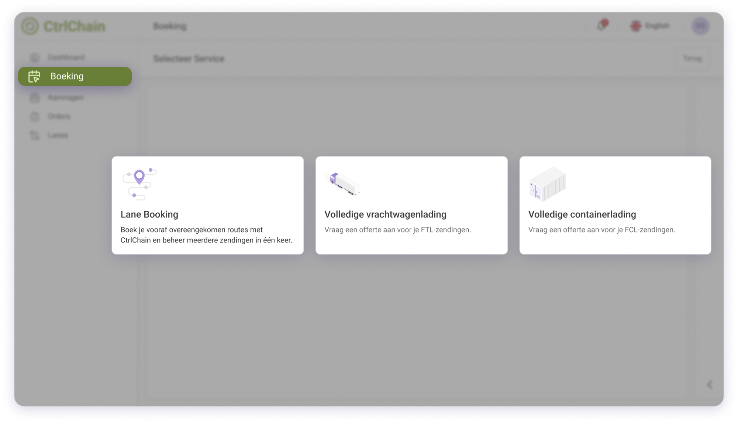Image resolution: width=738 pixels, height=423 pixels.
Task: Open Aanvragen in the sidebar
Action: click(65, 97)
